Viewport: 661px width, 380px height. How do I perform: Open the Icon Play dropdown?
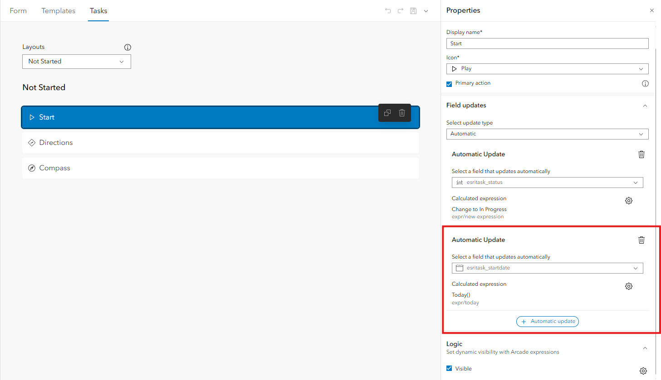coord(548,69)
